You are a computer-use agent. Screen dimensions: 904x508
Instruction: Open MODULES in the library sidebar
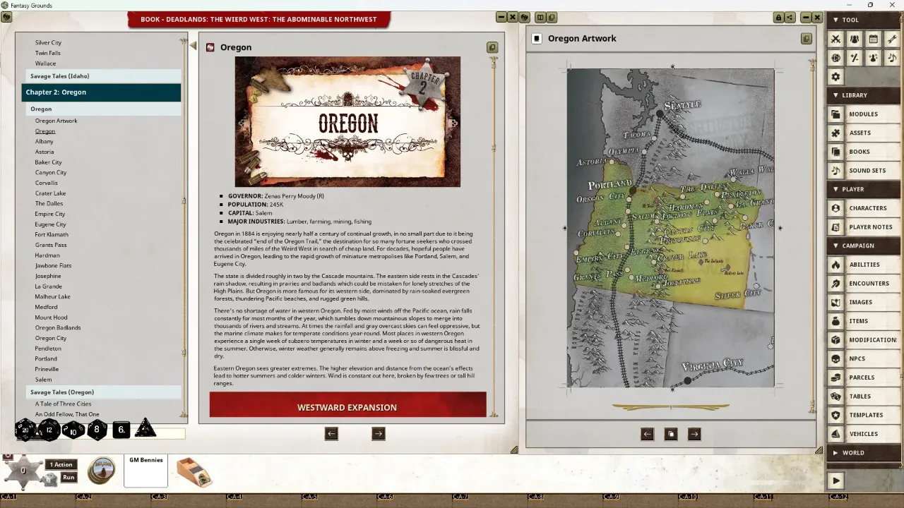click(x=864, y=114)
